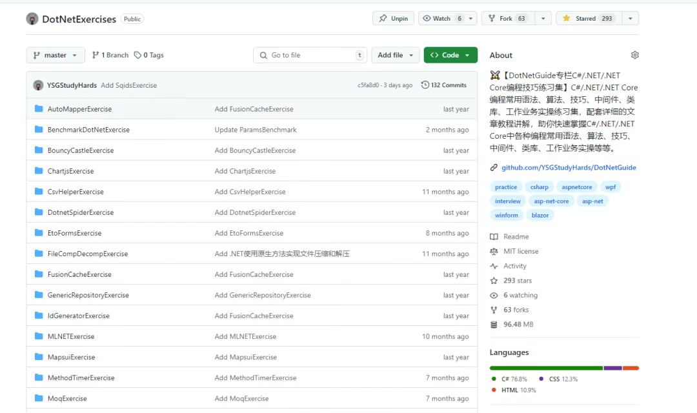Open the c5fa8d0 commit hash
The height and width of the screenshot is (413, 697).
[369, 85]
